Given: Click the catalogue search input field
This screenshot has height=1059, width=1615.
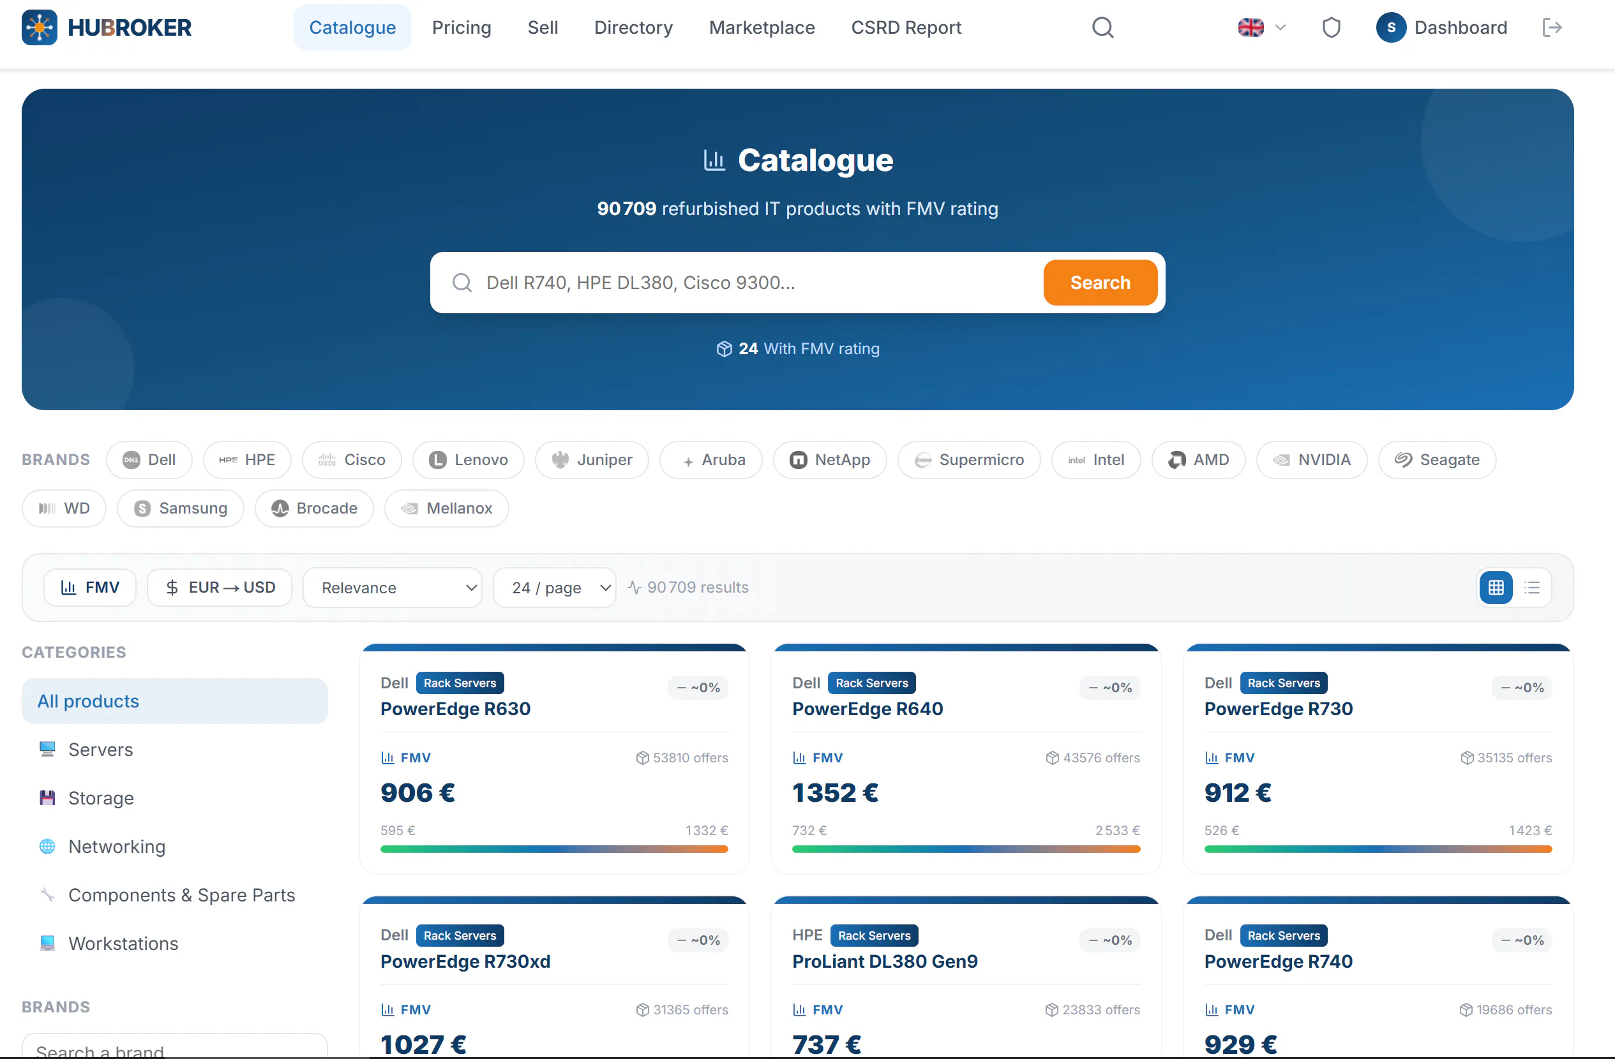Looking at the screenshot, I should pyautogui.click(x=760, y=283).
